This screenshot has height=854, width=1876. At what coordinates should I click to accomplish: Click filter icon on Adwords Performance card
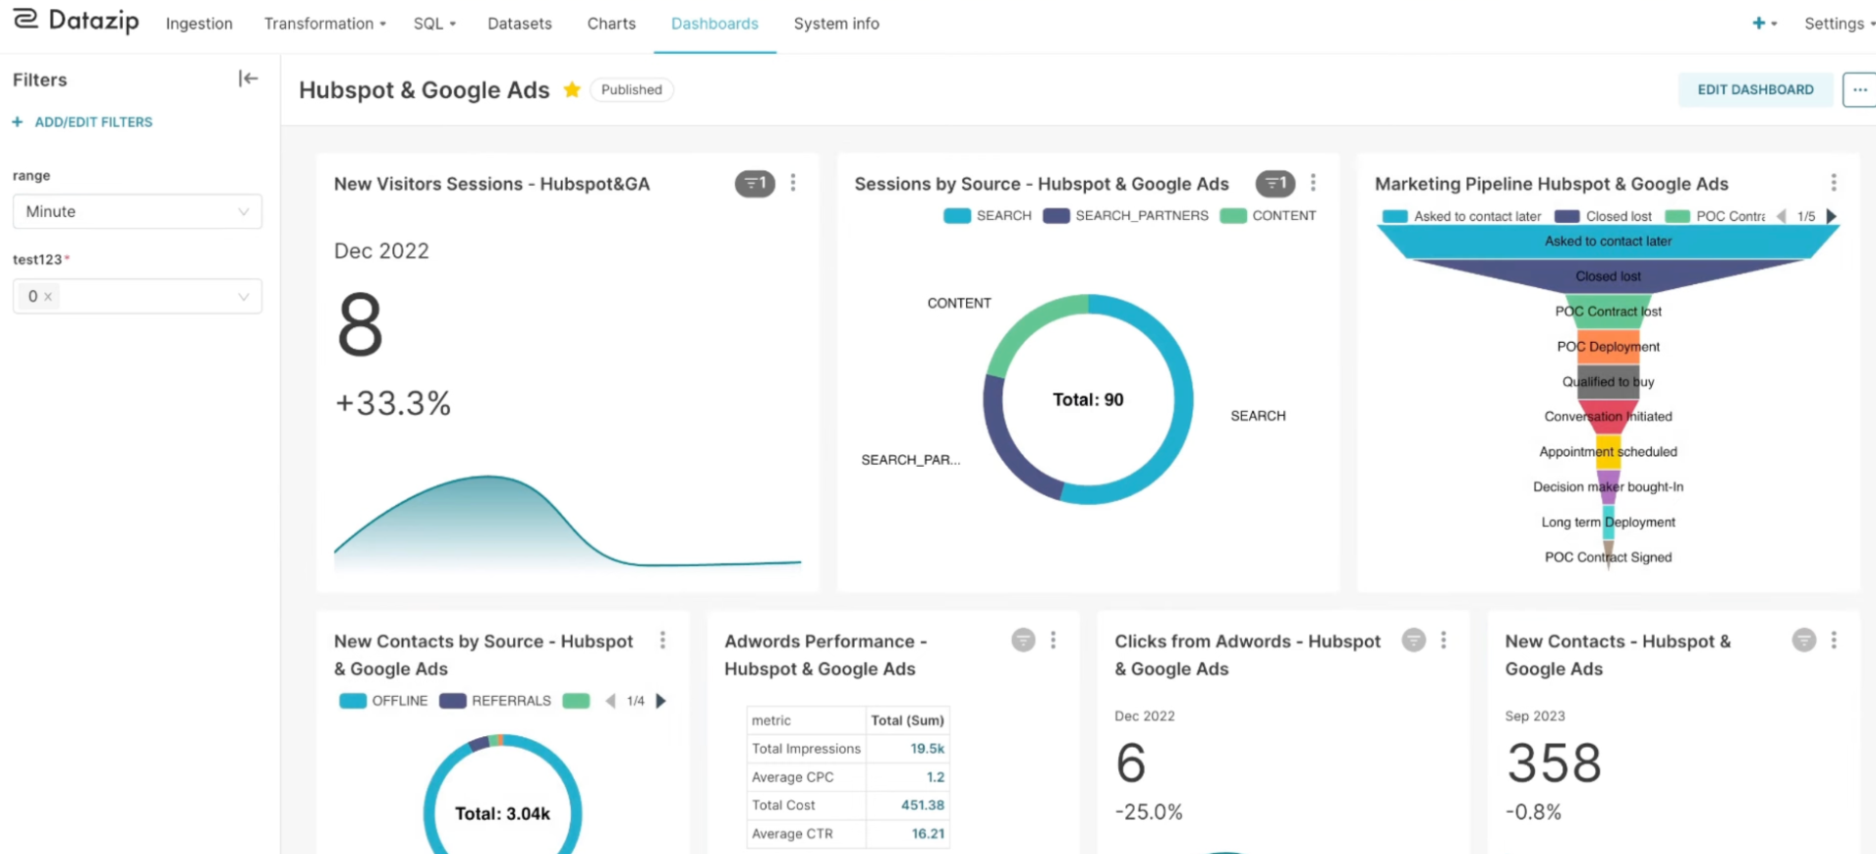click(1023, 641)
